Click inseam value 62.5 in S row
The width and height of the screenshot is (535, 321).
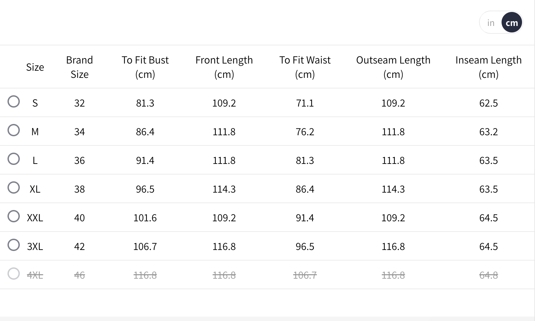click(488, 103)
